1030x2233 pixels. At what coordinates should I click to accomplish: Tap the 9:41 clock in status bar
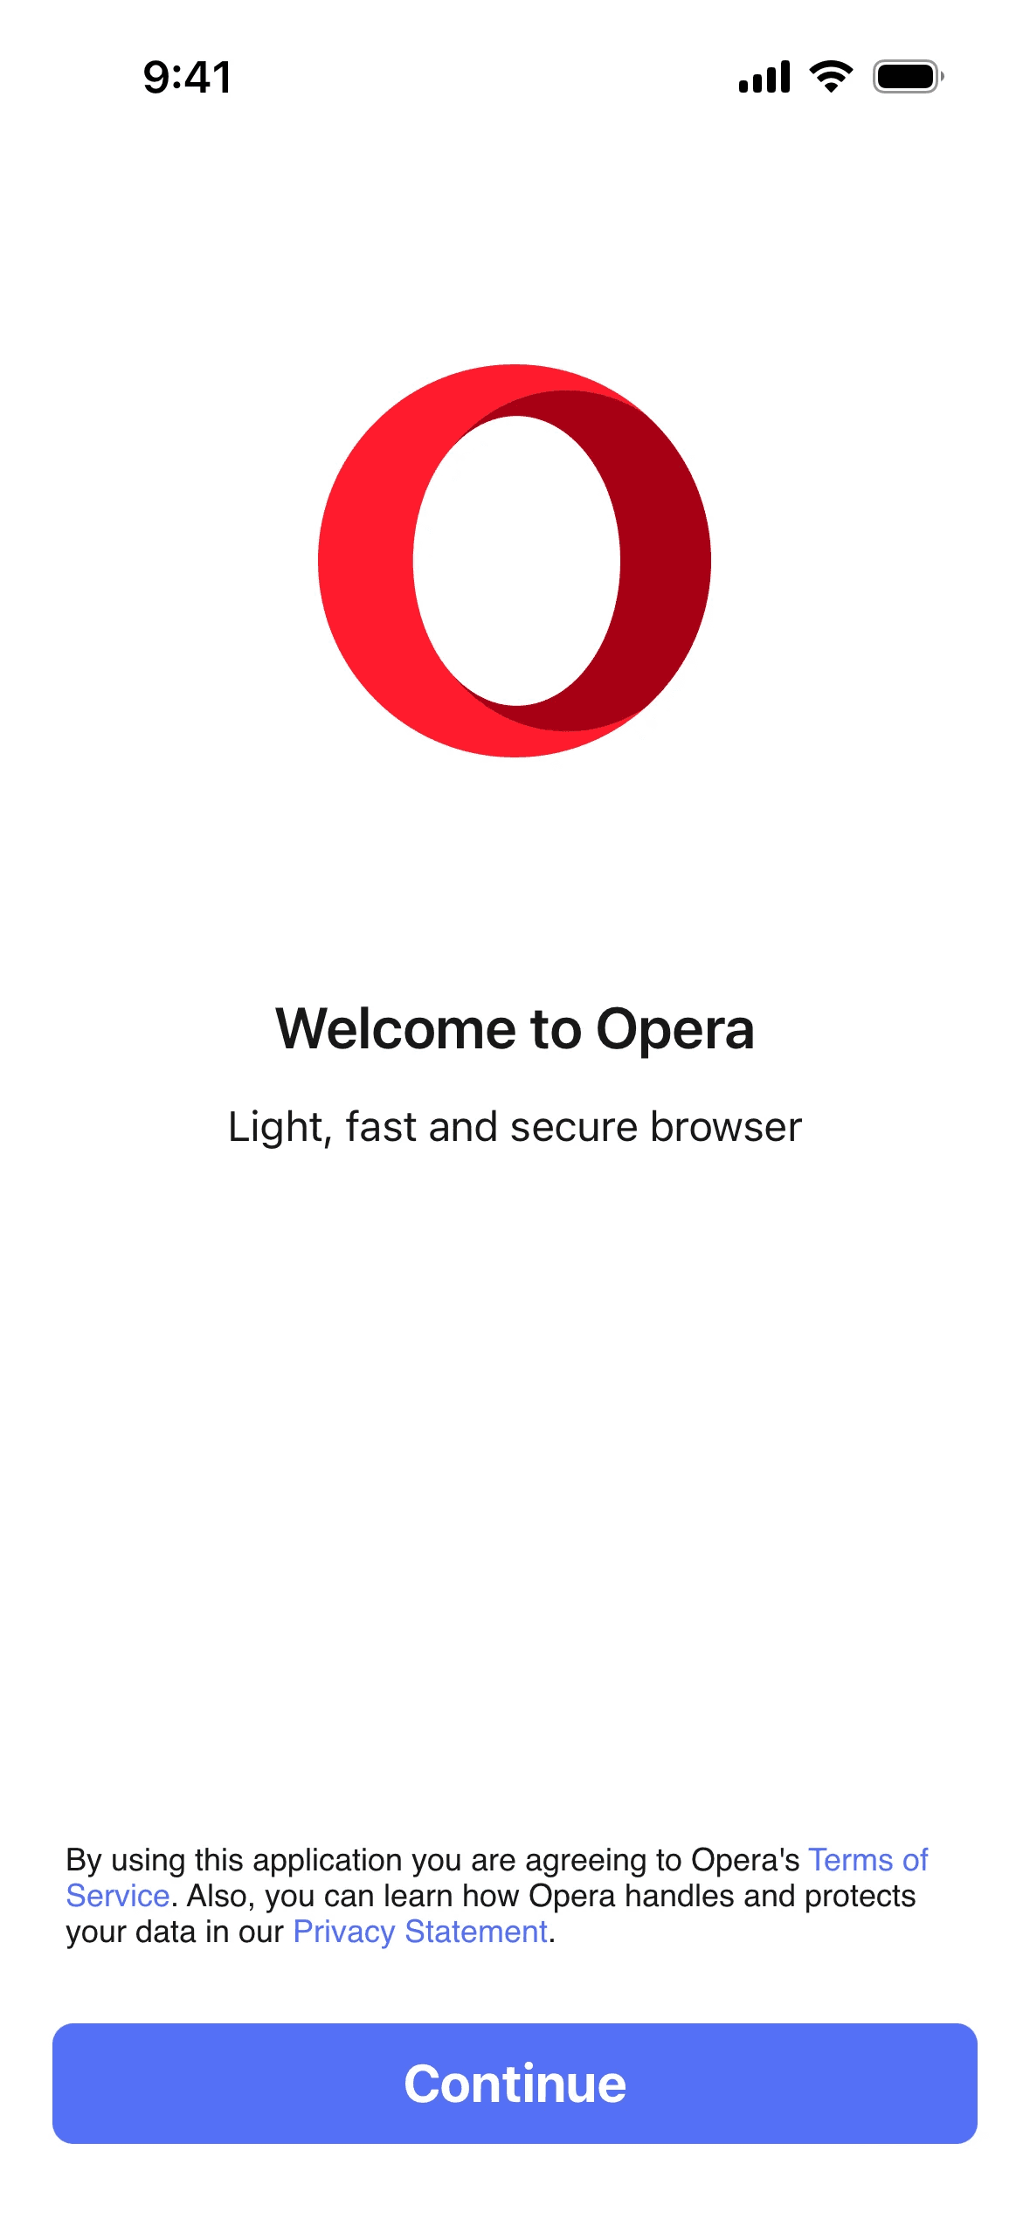coord(187,78)
